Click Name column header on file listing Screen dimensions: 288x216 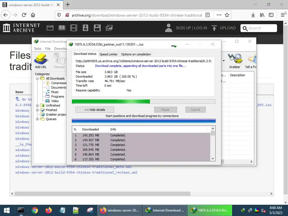click(x=19, y=92)
